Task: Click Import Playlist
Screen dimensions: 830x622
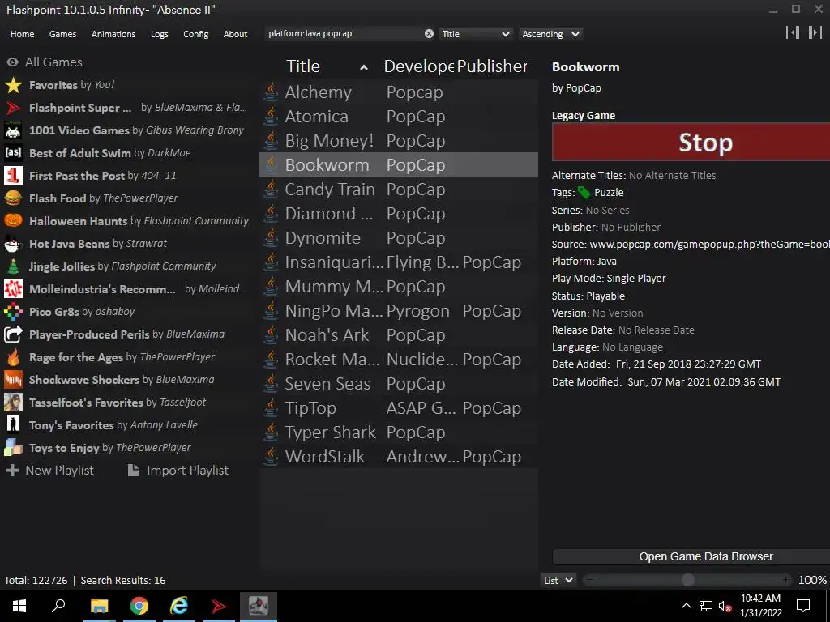Action: click(178, 471)
